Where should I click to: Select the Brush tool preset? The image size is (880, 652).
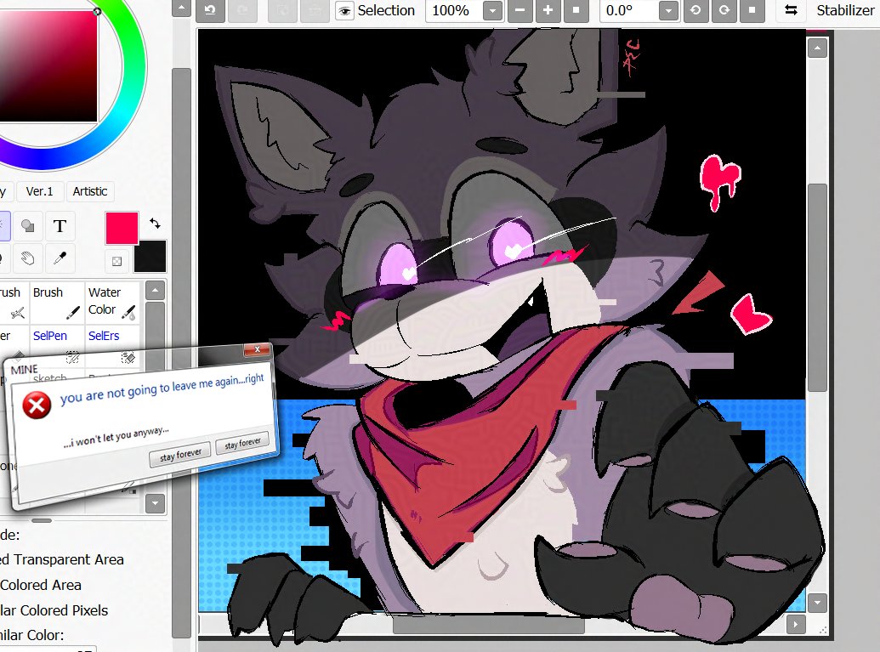point(56,302)
